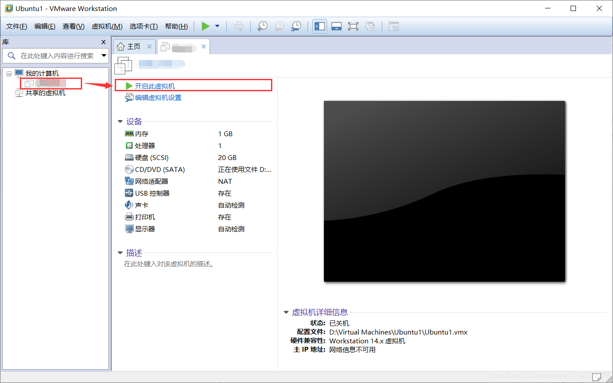
Task: Click 开启此虚拟机 to power on
Action: (154, 86)
